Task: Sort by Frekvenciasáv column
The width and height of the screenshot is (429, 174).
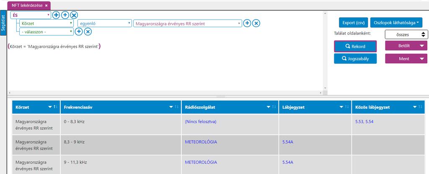Action: (177, 107)
